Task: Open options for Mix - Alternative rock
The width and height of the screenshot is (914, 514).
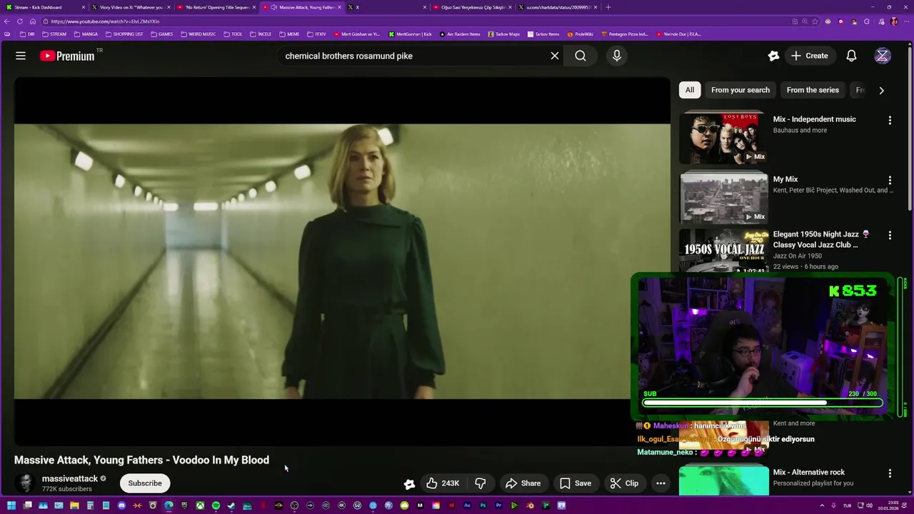Action: click(890, 473)
